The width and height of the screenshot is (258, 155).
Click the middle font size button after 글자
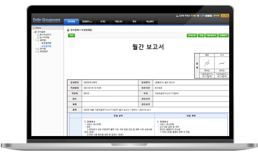point(209,16)
